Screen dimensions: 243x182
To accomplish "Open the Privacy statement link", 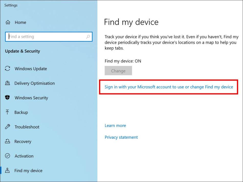I will (121, 137).
